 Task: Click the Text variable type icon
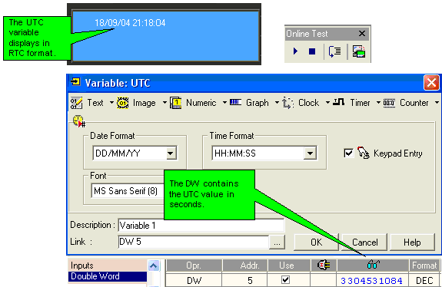pyautogui.click(x=76, y=103)
